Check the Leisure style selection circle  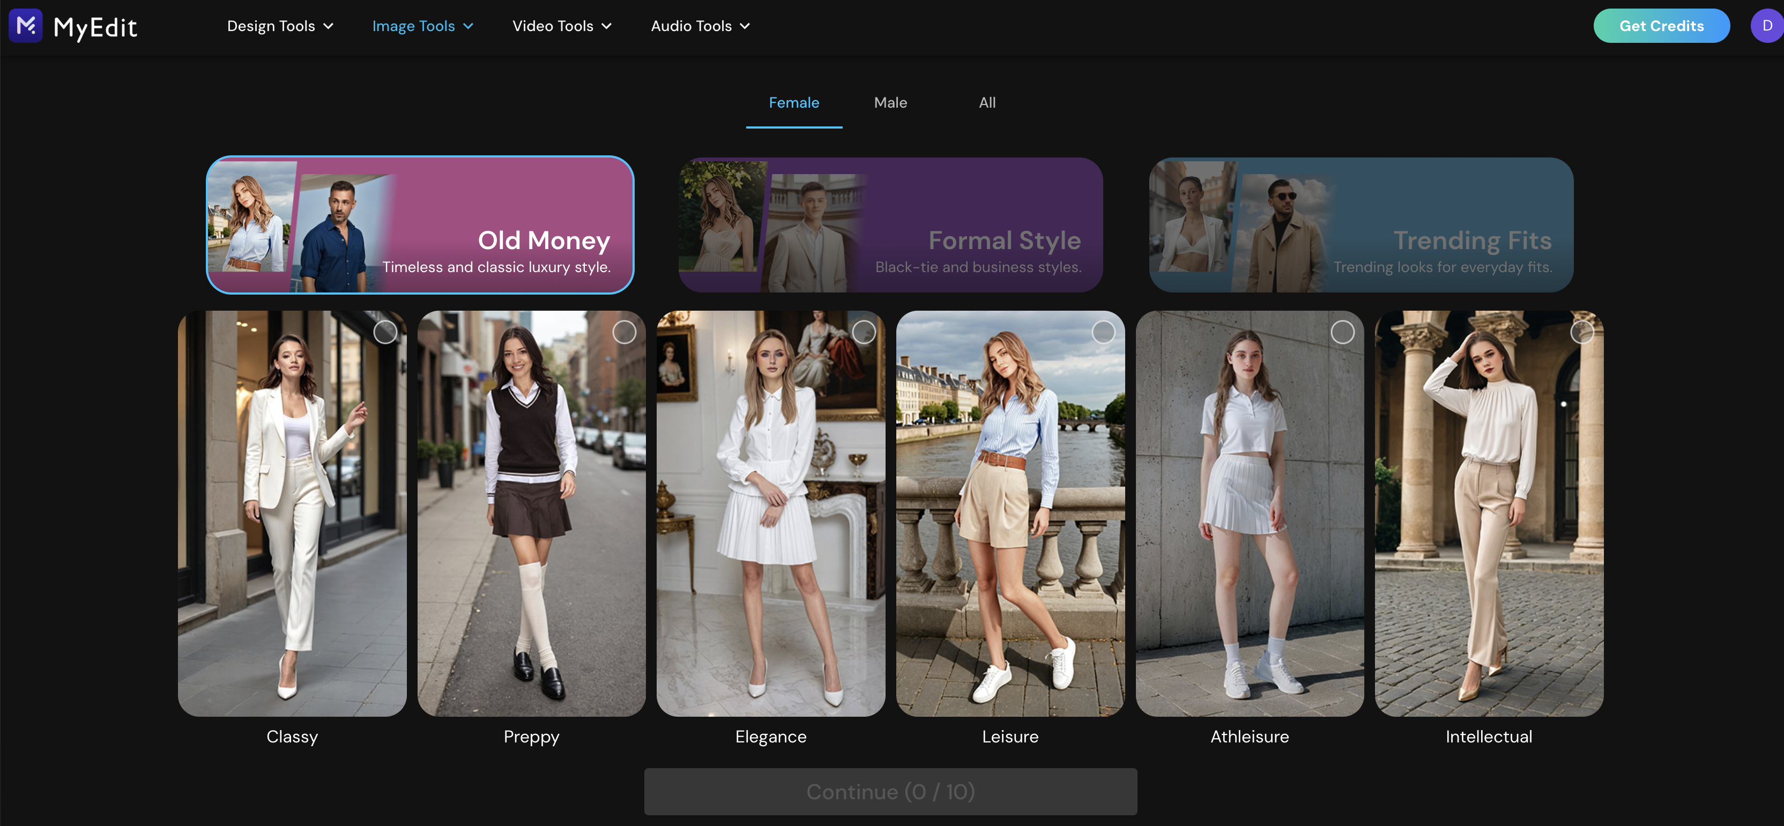pyautogui.click(x=1103, y=332)
